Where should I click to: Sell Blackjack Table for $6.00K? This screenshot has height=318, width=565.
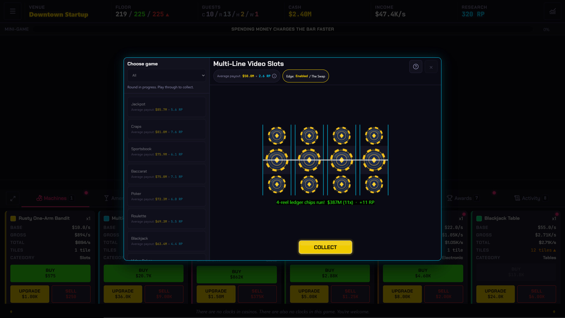pos(537,294)
